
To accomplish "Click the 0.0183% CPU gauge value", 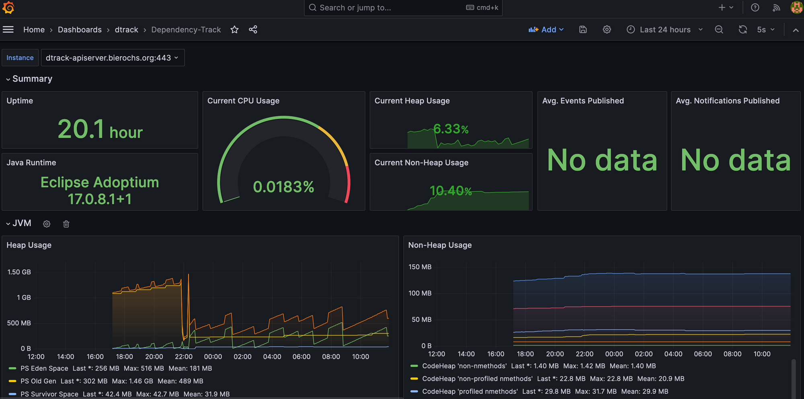I will [283, 187].
